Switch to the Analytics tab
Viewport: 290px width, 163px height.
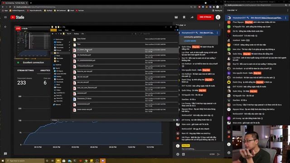tap(45, 71)
